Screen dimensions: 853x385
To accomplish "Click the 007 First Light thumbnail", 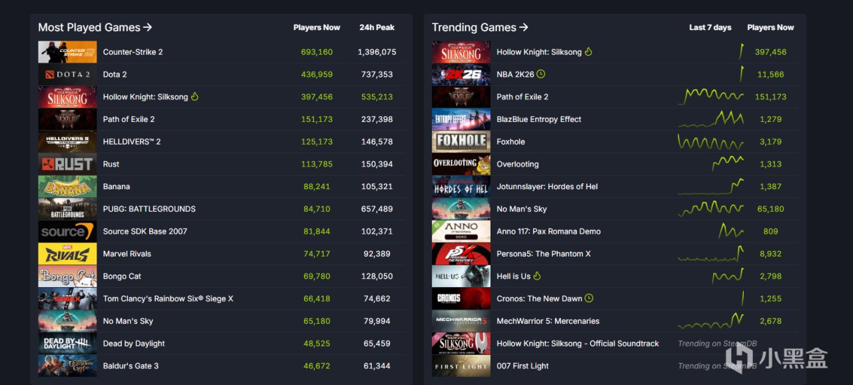I will [x=461, y=366].
